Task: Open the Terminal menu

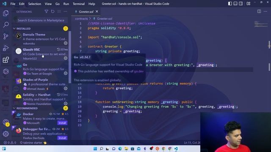Action: click(x=79, y=4)
